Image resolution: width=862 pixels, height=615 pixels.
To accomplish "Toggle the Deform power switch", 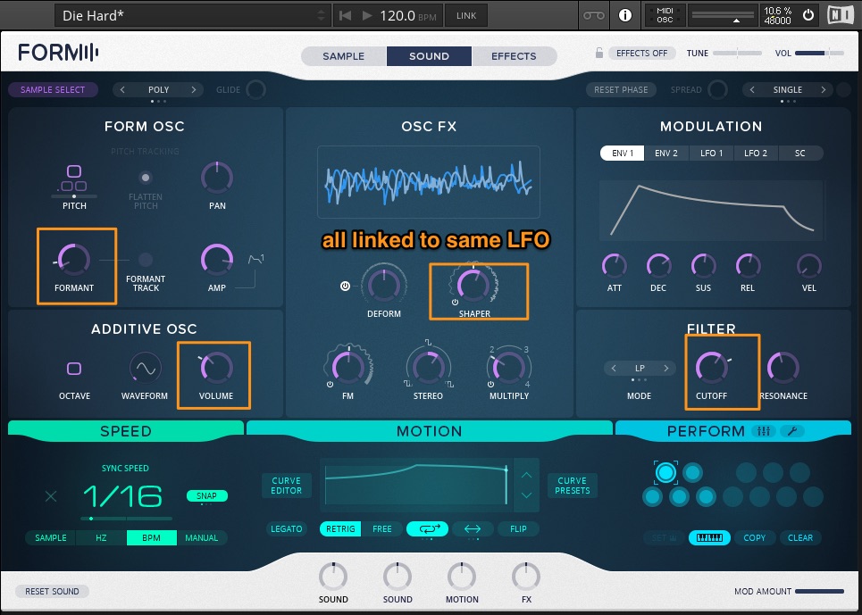I will pos(345,287).
